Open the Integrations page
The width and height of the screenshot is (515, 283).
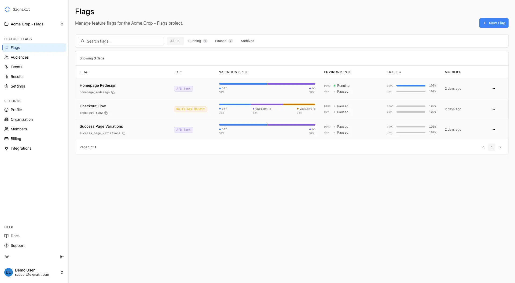(x=34, y=148)
